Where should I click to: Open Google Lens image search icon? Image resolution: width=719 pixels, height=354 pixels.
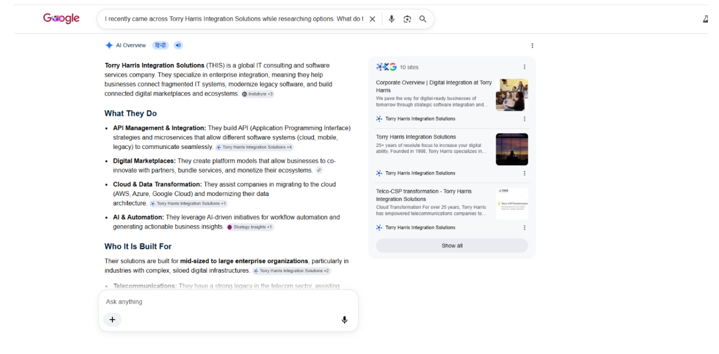(x=407, y=19)
